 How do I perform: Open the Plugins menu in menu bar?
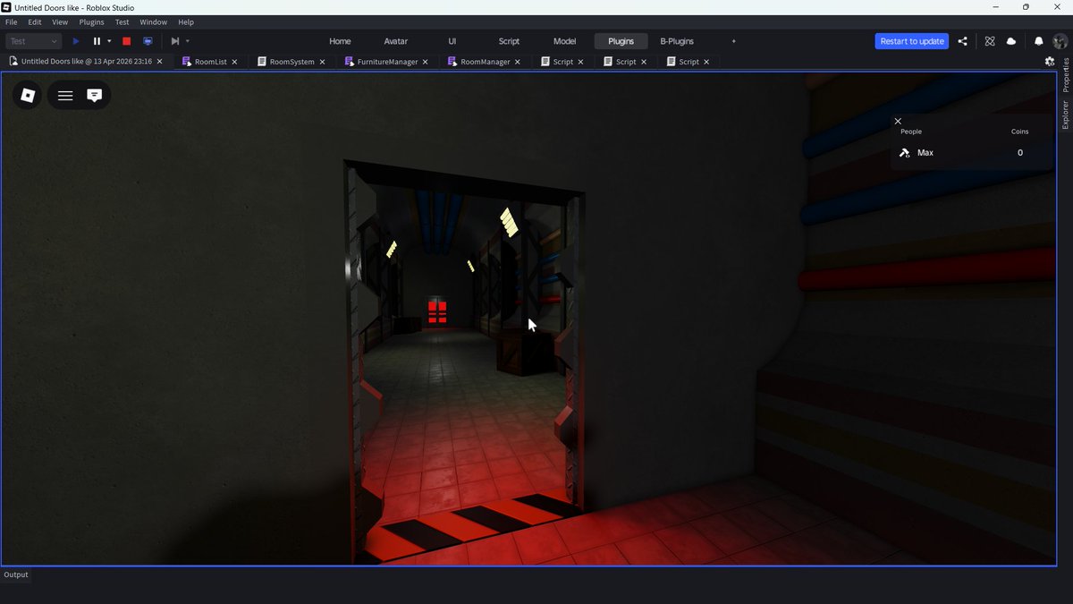point(91,21)
